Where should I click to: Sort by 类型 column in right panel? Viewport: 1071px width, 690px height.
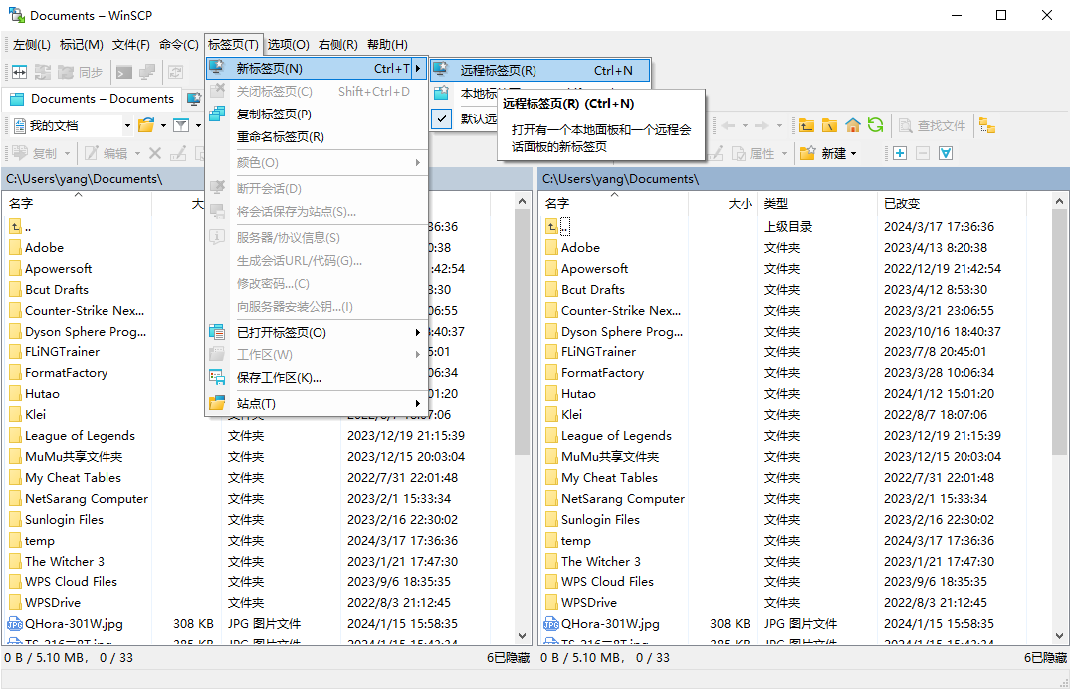point(817,203)
